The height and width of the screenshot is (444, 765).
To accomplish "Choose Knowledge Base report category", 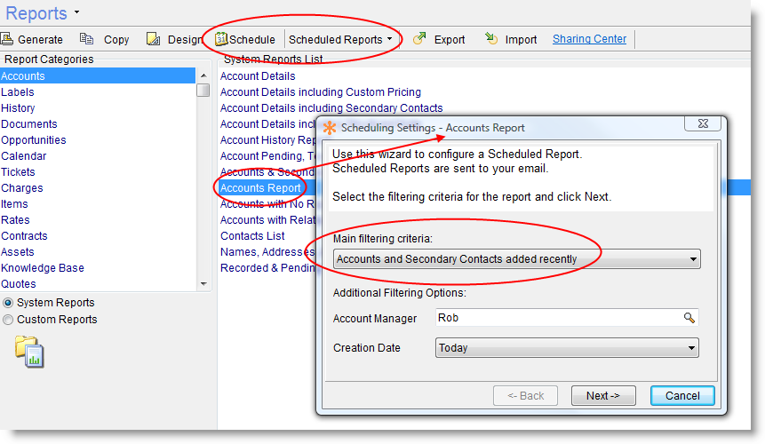I will click(x=43, y=268).
